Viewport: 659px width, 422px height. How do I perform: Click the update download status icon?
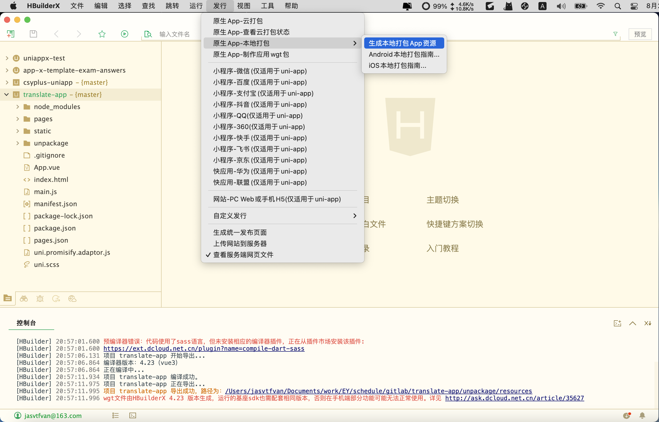pos(627,415)
